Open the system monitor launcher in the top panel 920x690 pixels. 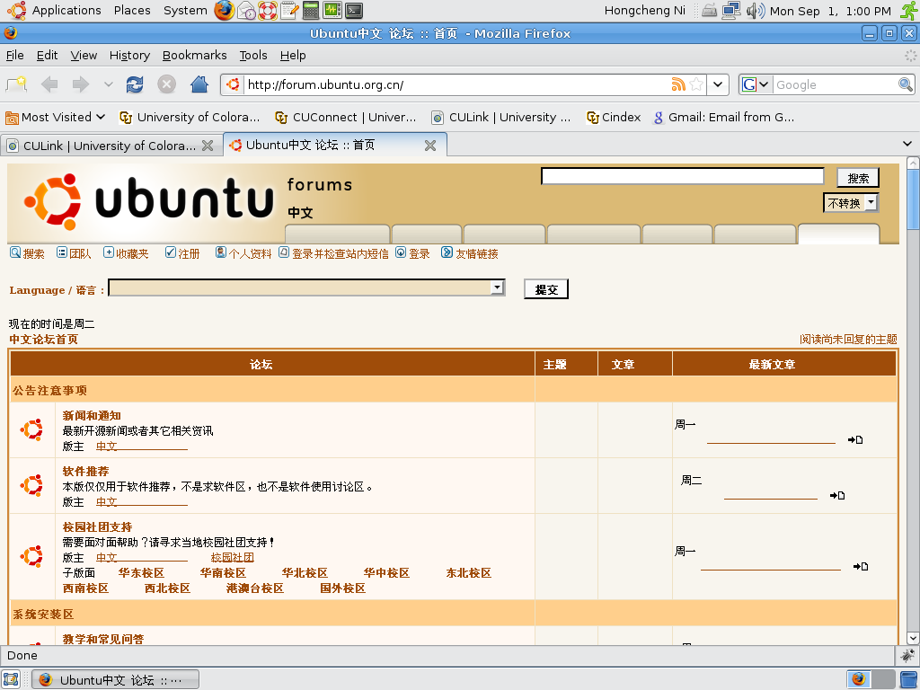pos(332,11)
